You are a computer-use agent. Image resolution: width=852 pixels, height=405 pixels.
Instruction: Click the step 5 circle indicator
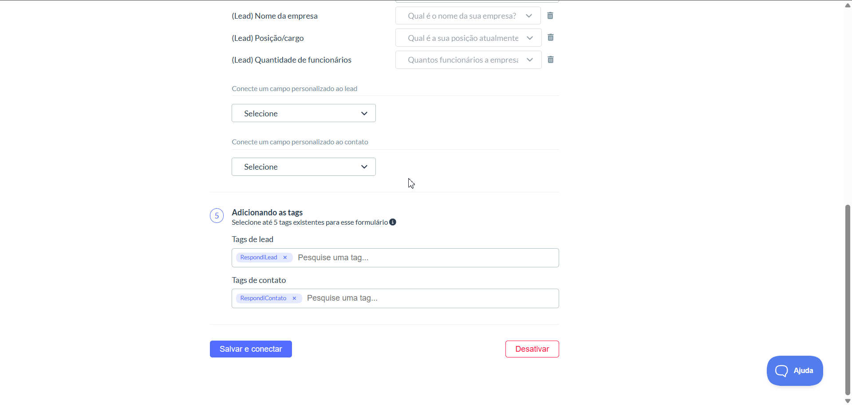tap(217, 216)
